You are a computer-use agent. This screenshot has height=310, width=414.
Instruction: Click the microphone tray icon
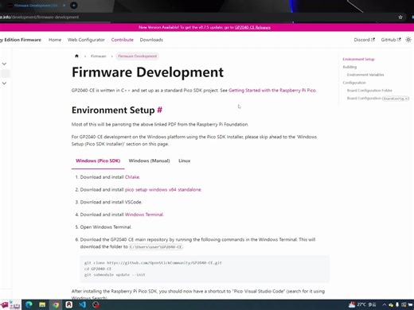click(x=397, y=304)
